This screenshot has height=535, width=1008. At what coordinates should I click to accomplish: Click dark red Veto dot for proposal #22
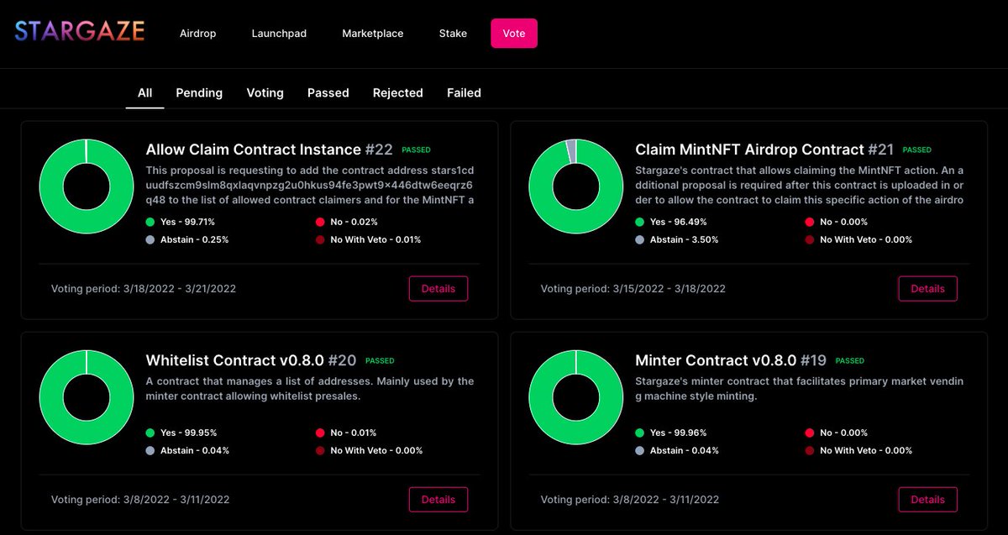319,239
